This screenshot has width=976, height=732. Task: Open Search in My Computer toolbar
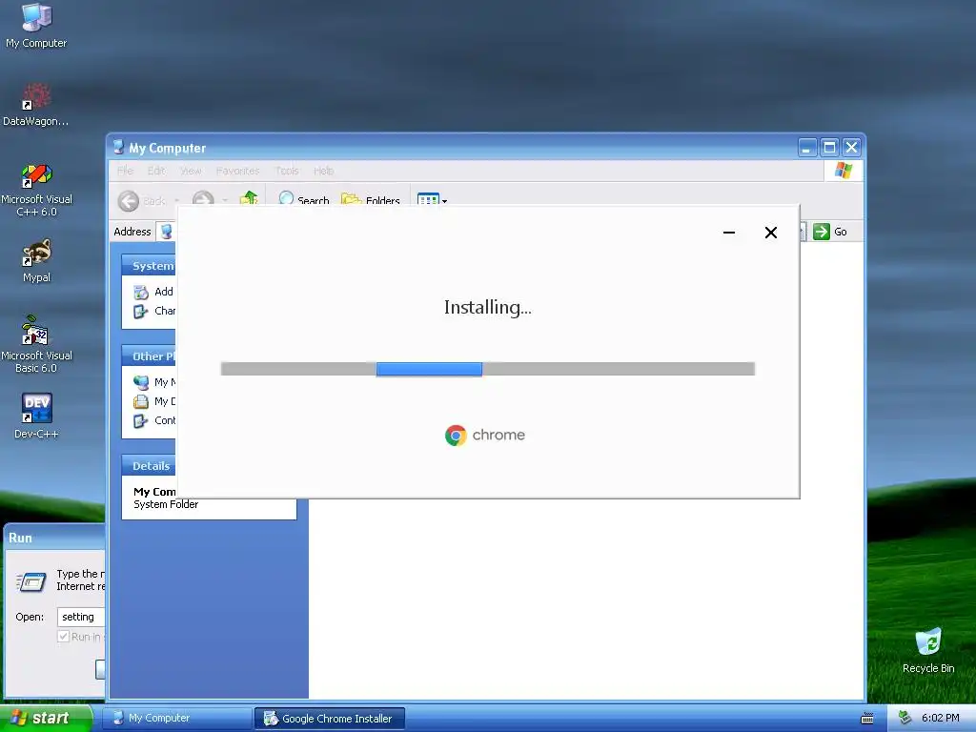pyautogui.click(x=304, y=200)
